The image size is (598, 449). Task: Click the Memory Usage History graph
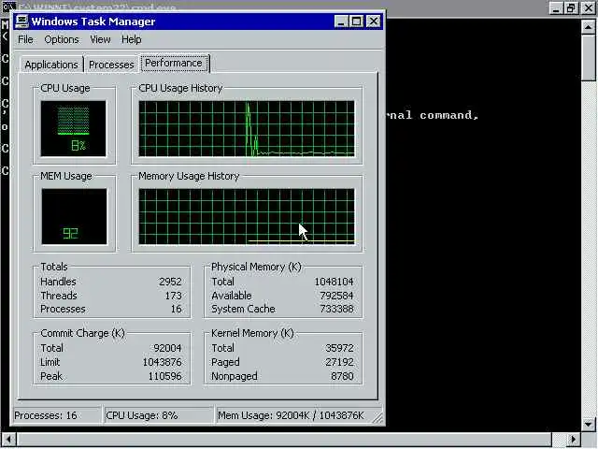pyautogui.click(x=247, y=216)
